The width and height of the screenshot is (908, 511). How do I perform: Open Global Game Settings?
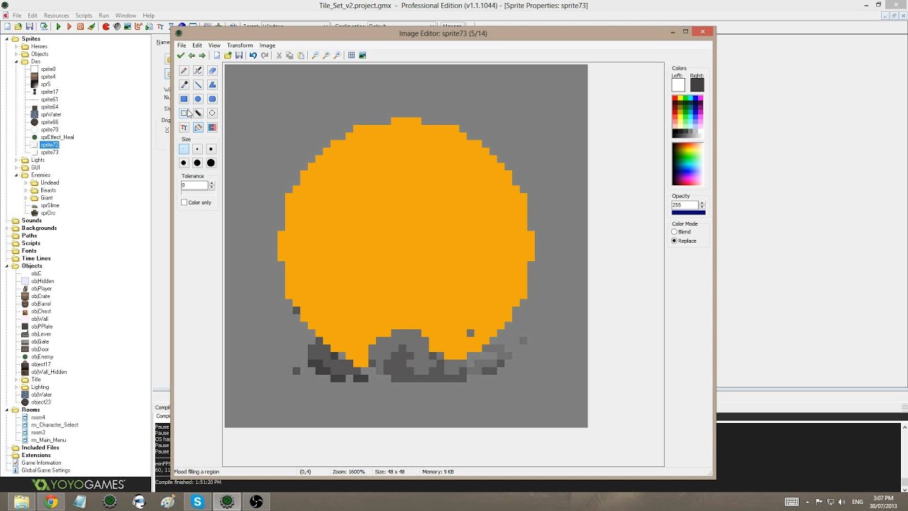[46, 471]
